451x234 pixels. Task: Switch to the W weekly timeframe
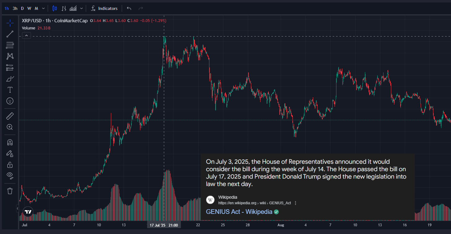pos(29,8)
